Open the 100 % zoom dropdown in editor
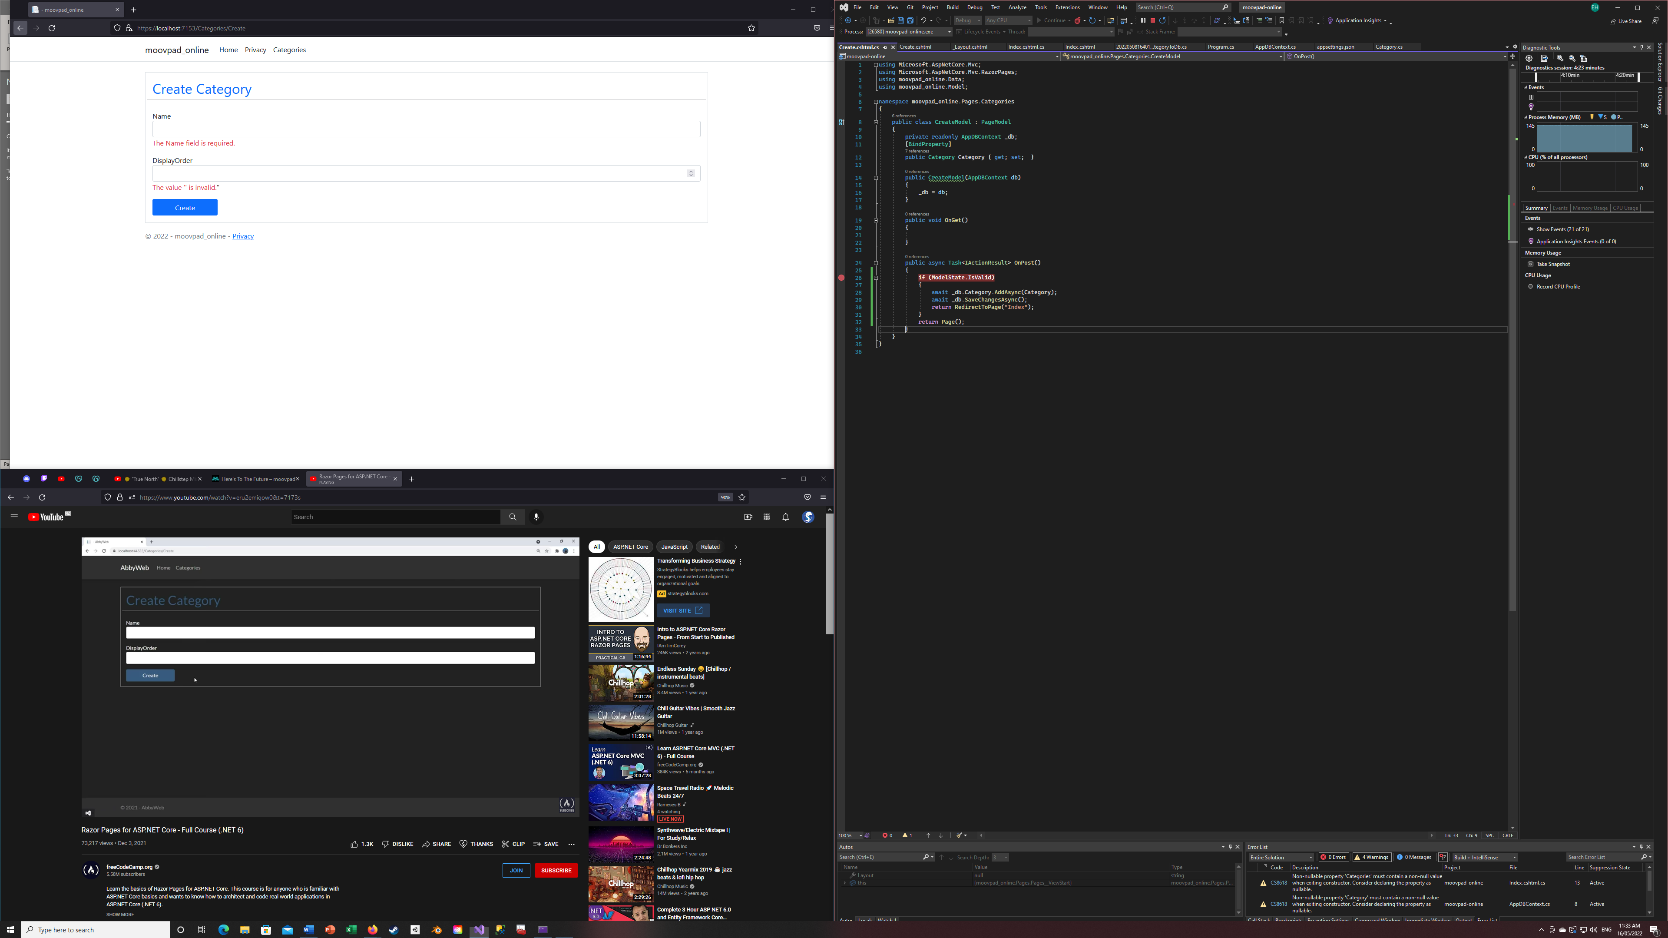The height and width of the screenshot is (938, 1668). (850, 835)
